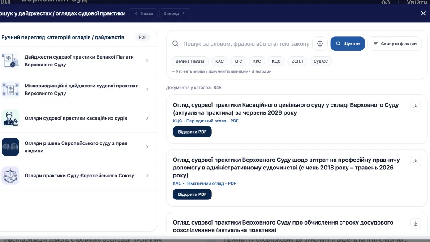The height and width of the screenshot is (242, 430).
Task: Click КАС • Тематичний огляд • PDF tag line
Action: click(205, 183)
